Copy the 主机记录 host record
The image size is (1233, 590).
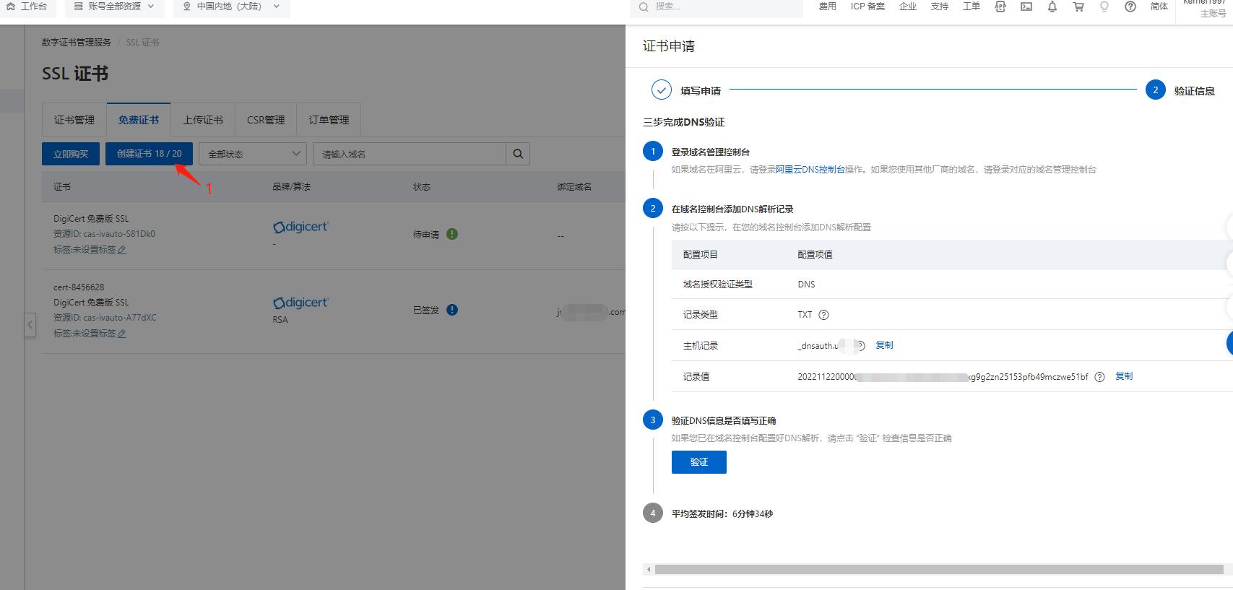(x=884, y=345)
